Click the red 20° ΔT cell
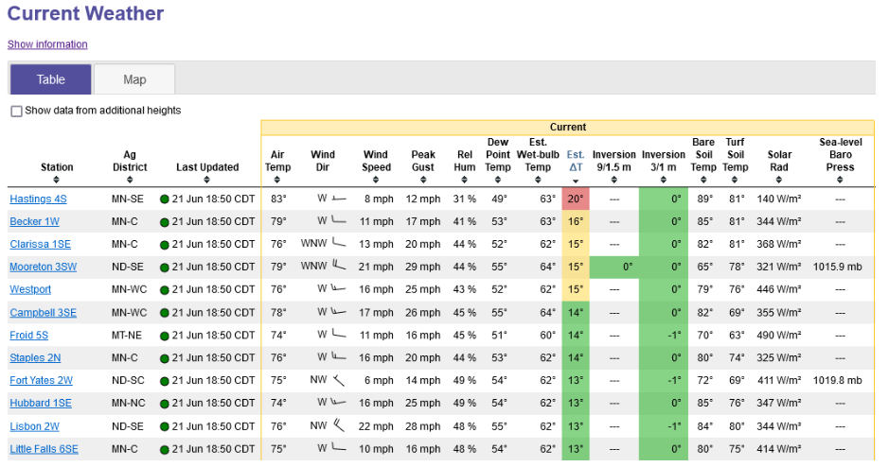Viewport: 889px width, 467px height. coord(575,199)
